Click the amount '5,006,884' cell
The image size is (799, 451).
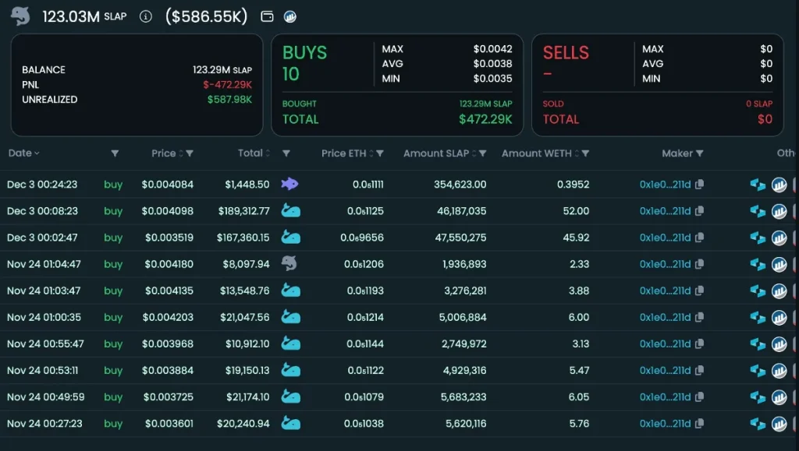pos(463,317)
